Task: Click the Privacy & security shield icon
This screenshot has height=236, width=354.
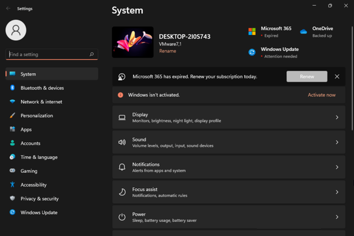Action: tap(12, 199)
